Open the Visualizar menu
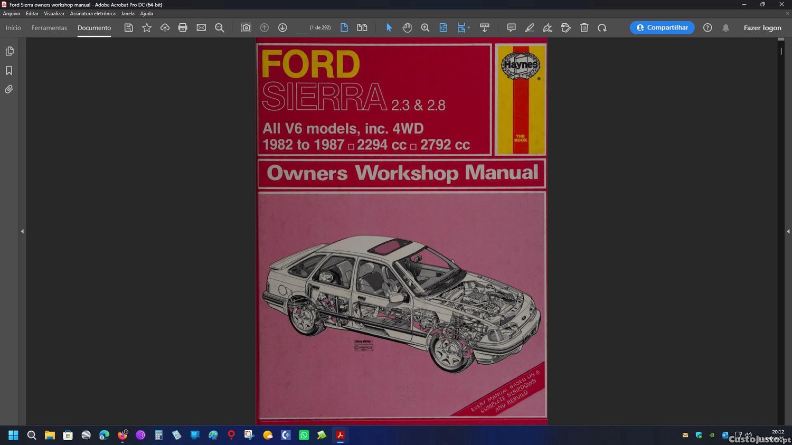792x445 pixels. [x=54, y=14]
